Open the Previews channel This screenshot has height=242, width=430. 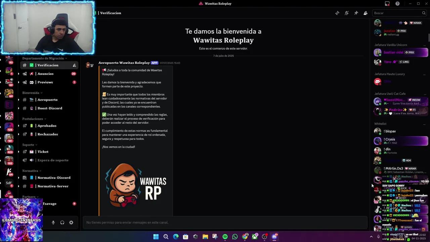50,82
